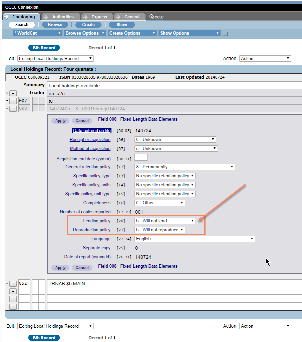
Task: Open the Receipt or acquisition dropdown
Action: click(x=175, y=140)
